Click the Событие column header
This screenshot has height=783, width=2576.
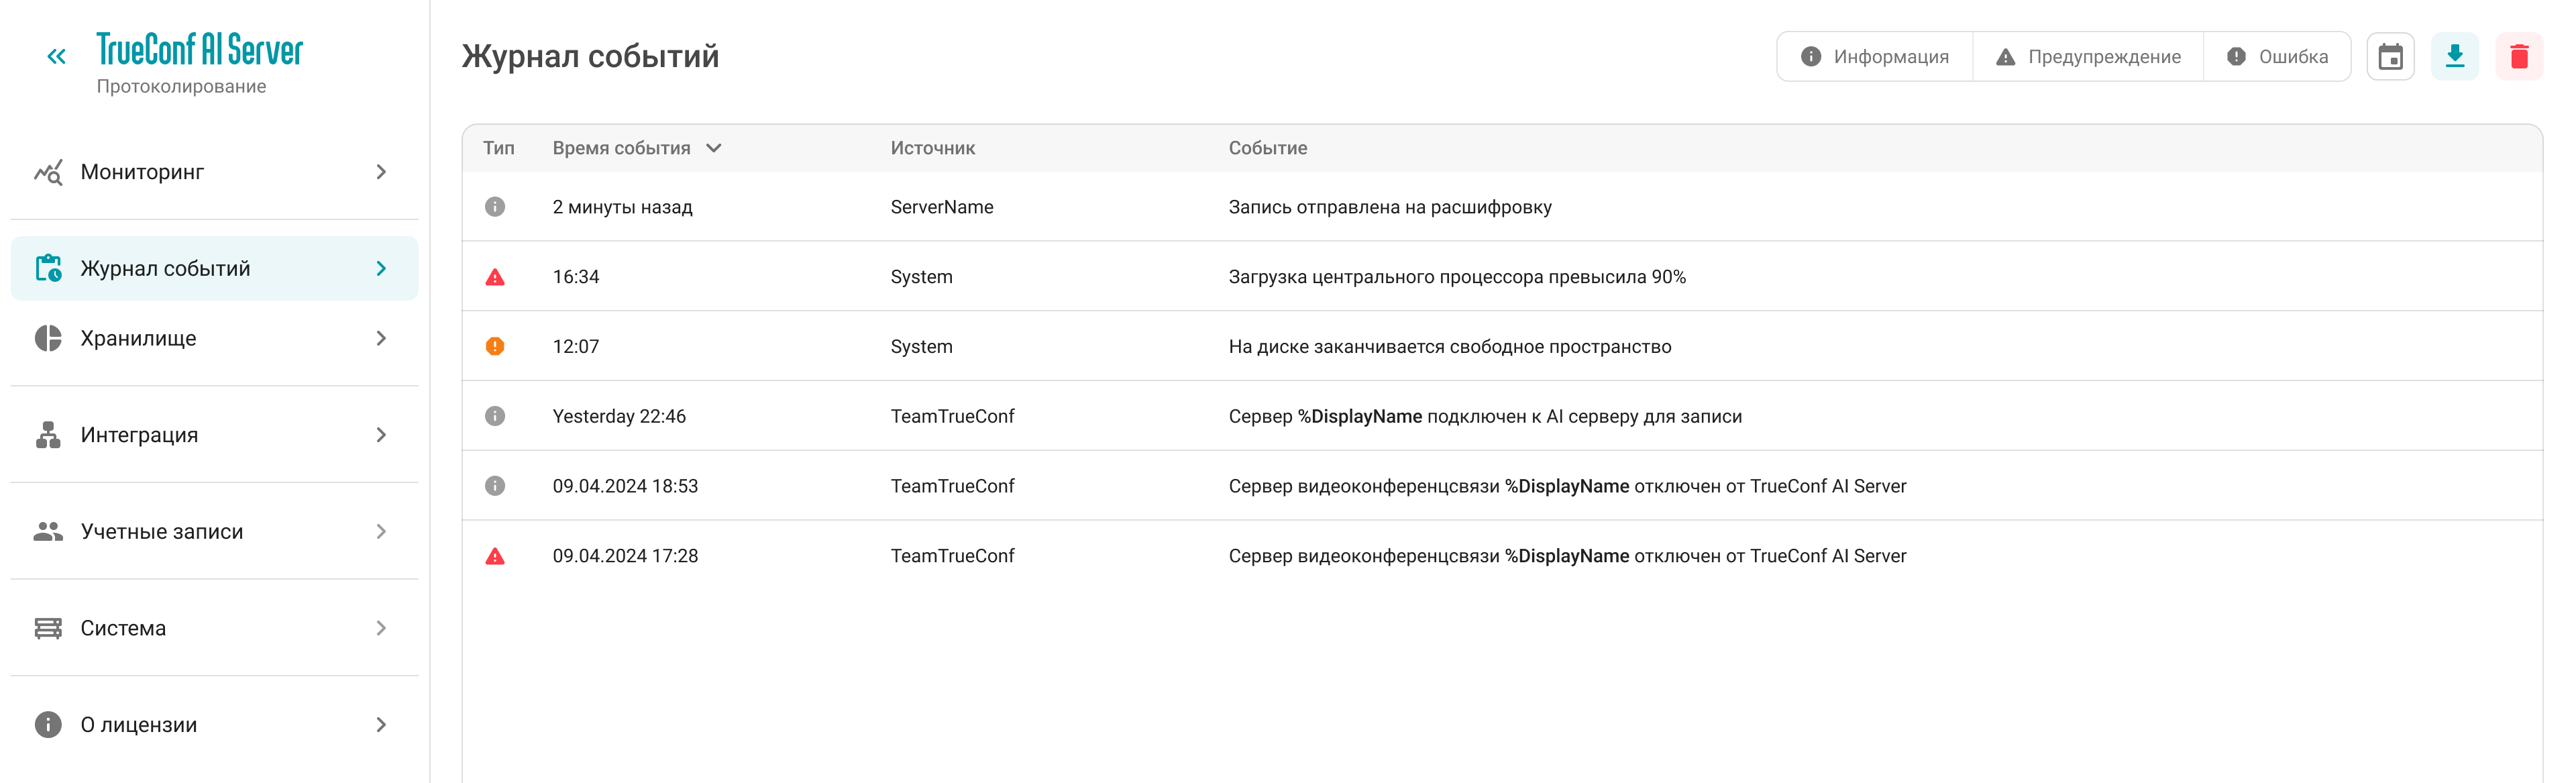click(1268, 148)
